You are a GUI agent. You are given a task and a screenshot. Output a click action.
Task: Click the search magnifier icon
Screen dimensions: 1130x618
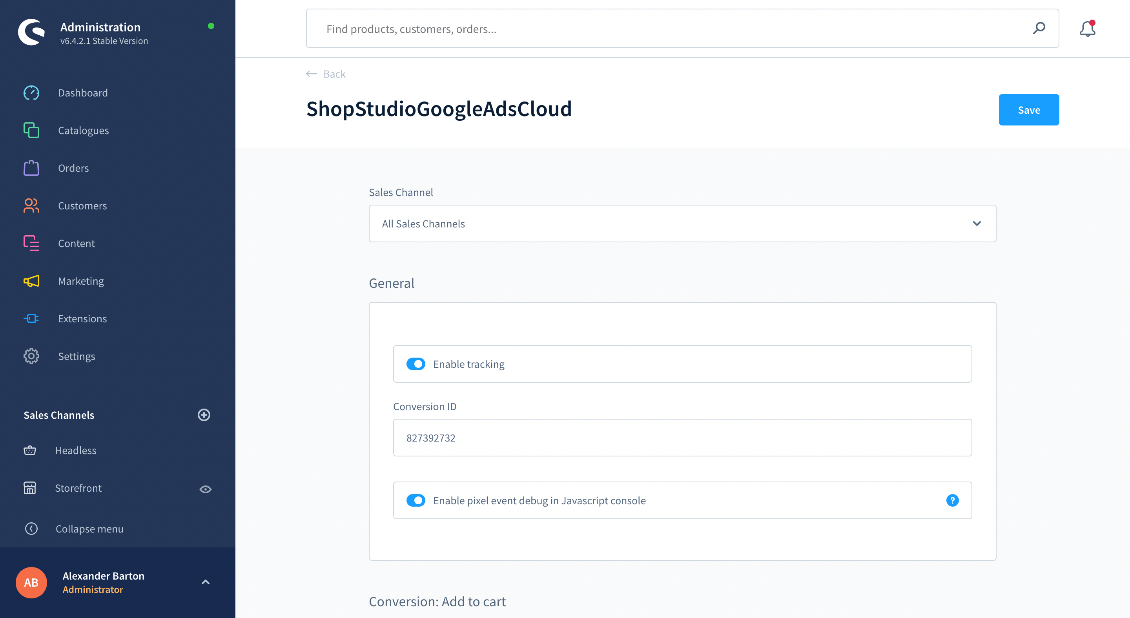coord(1039,29)
